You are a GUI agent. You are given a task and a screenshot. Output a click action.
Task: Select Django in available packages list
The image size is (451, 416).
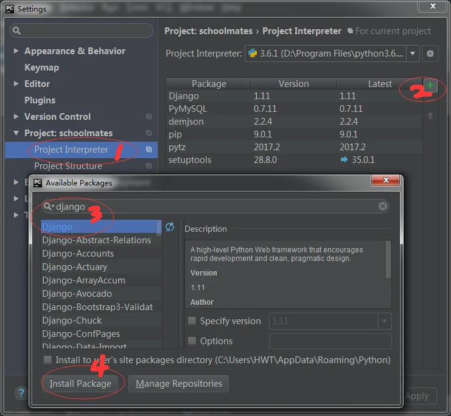pyautogui.click(x=99, y=226)
